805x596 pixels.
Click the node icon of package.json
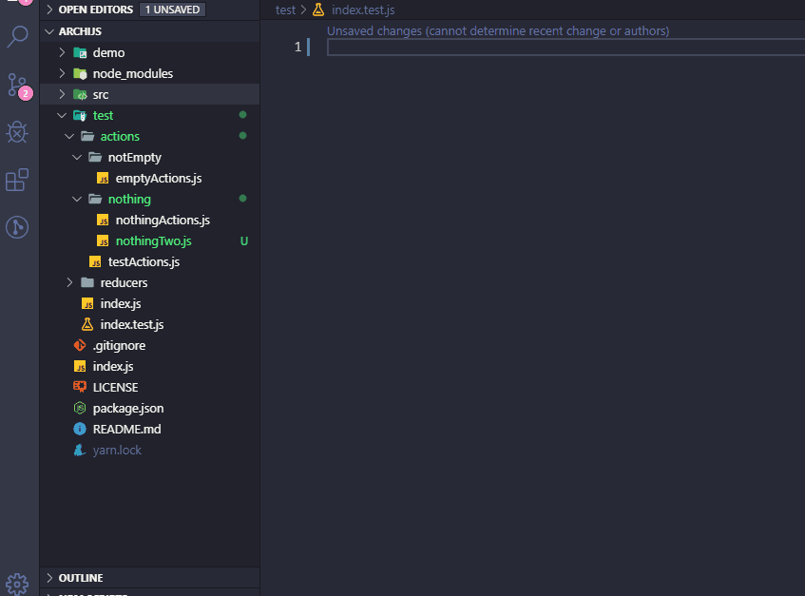pos(80,408)
